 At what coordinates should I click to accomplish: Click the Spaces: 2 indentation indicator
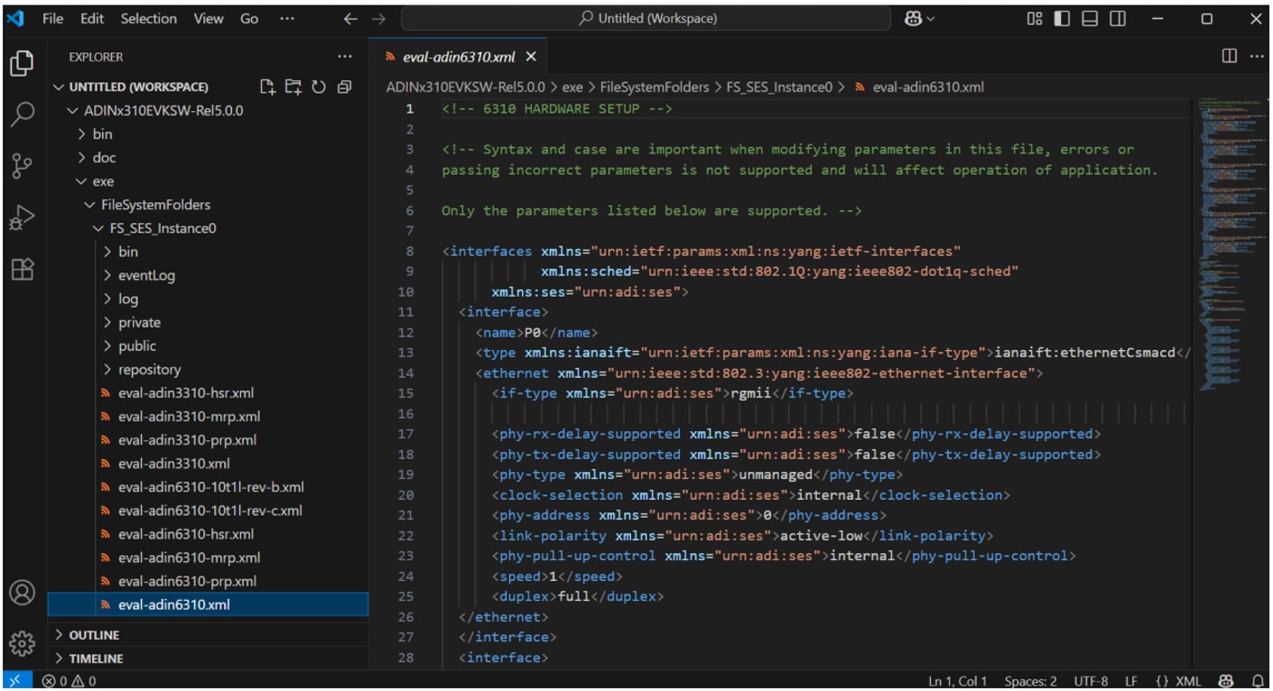[x=1030, y=681]
